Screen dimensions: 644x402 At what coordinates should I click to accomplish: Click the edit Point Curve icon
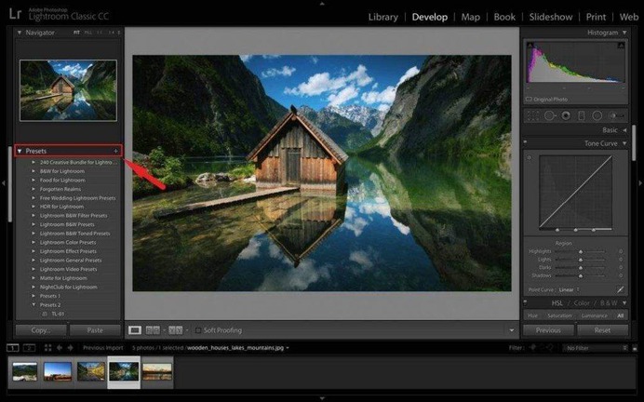(620, 289)
